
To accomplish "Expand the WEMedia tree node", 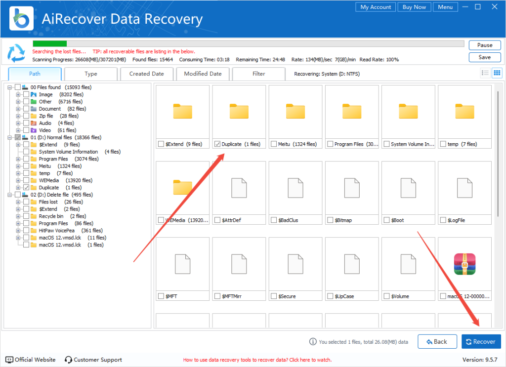I will coord(18,180).
